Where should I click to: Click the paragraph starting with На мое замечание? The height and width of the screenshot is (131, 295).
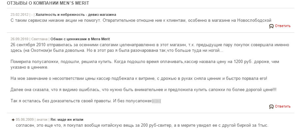pyautogui.click(x=139, y=78)
